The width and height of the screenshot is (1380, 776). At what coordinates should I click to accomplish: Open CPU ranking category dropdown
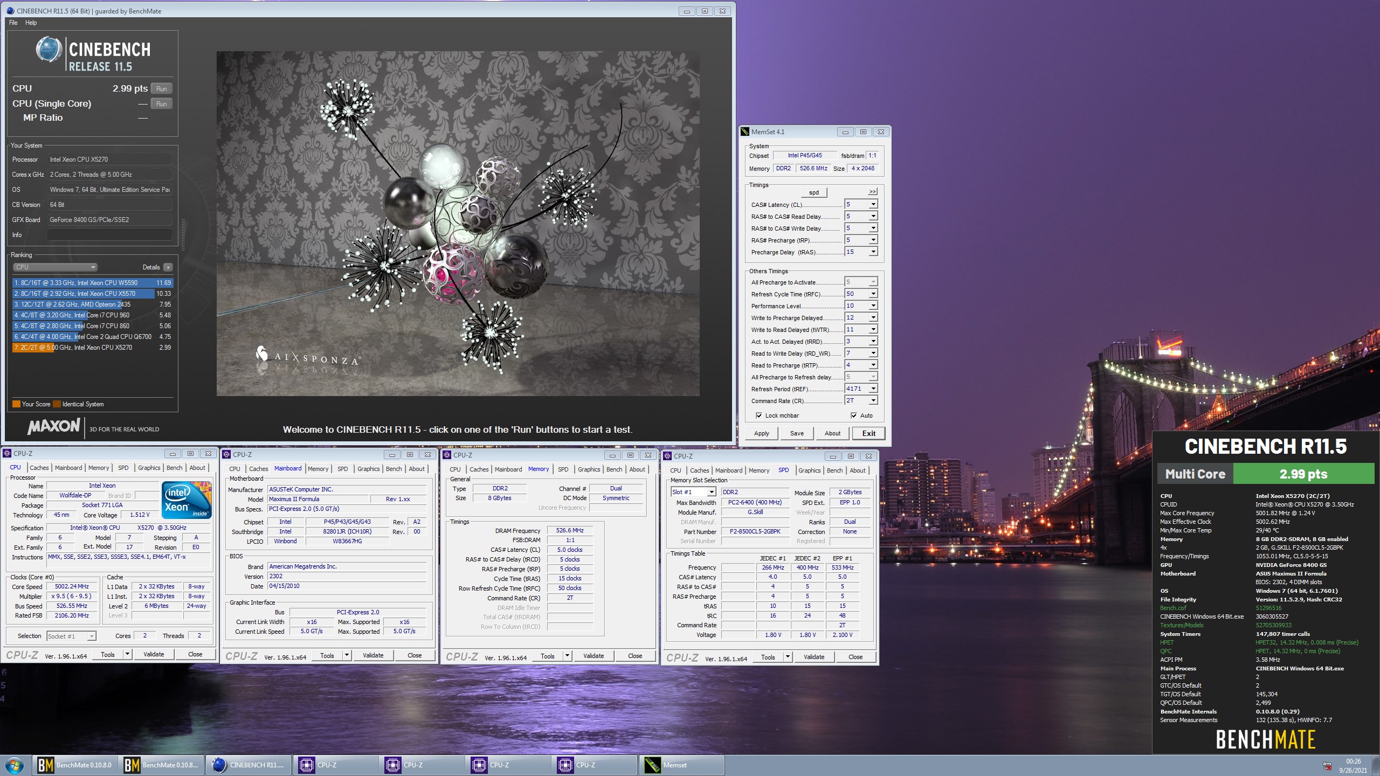pos(55,267)
